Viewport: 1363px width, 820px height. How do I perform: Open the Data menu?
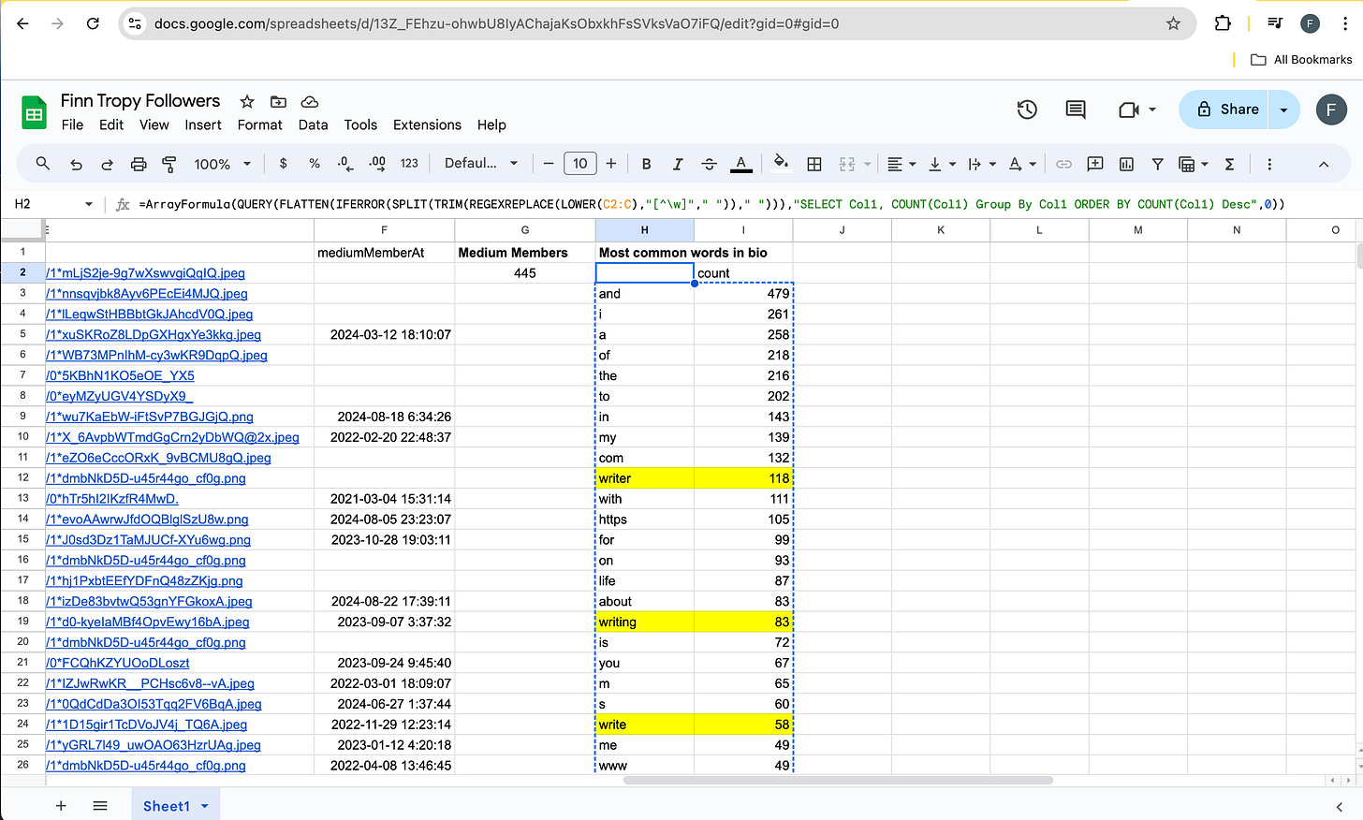coord(313,124)
